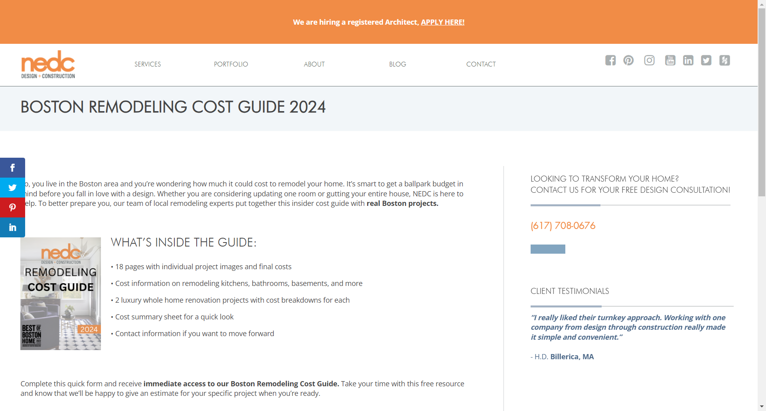Open the Twitter icon in the header
Screen dimensions: 766x411
click(x=706, y=60)
